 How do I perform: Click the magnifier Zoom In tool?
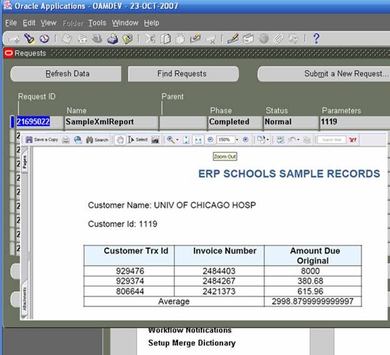click(x=170, y=140)
